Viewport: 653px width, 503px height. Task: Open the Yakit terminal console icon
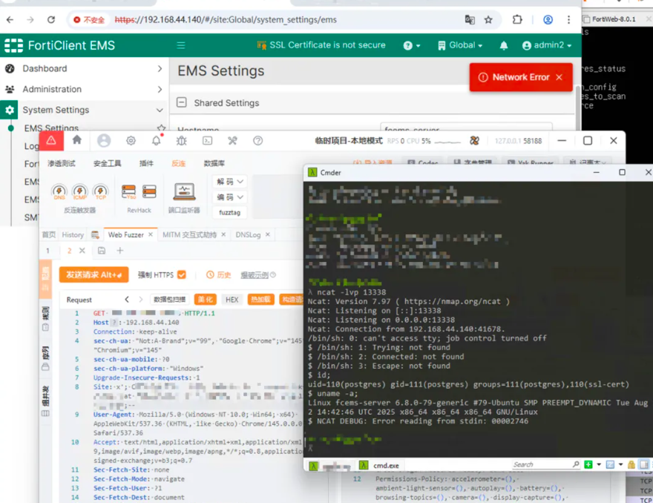click(x=207, y=141)
